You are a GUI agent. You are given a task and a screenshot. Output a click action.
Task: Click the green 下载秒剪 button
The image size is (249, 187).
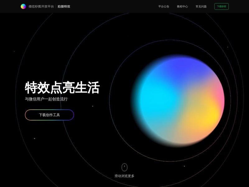[x=221, y=6]
